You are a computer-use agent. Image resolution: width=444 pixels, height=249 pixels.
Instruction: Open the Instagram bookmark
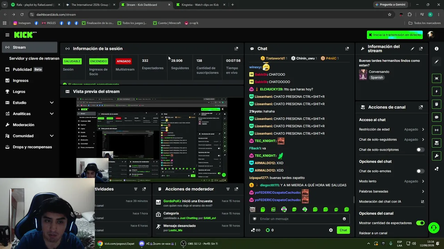tap(22, 23)
